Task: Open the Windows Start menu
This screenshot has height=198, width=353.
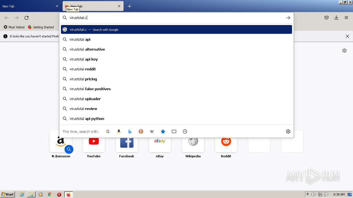Action: pyautogui.click(x=7, y=194)
